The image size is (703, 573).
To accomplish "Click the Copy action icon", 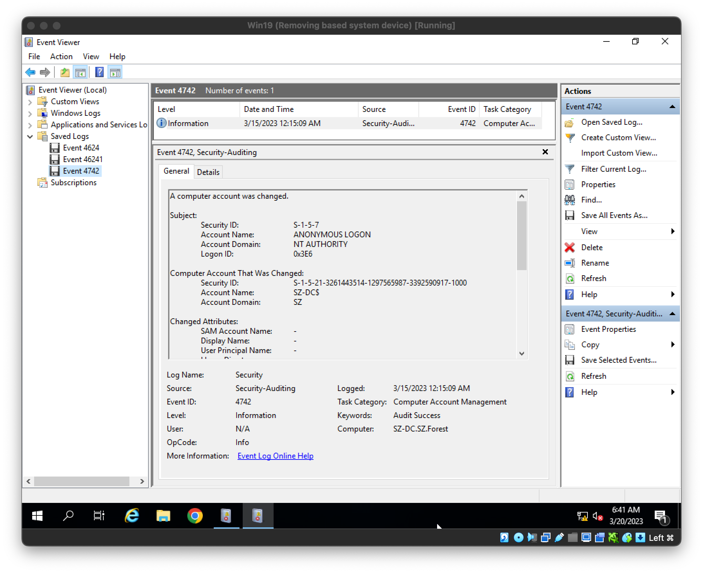I will [569, 345].
